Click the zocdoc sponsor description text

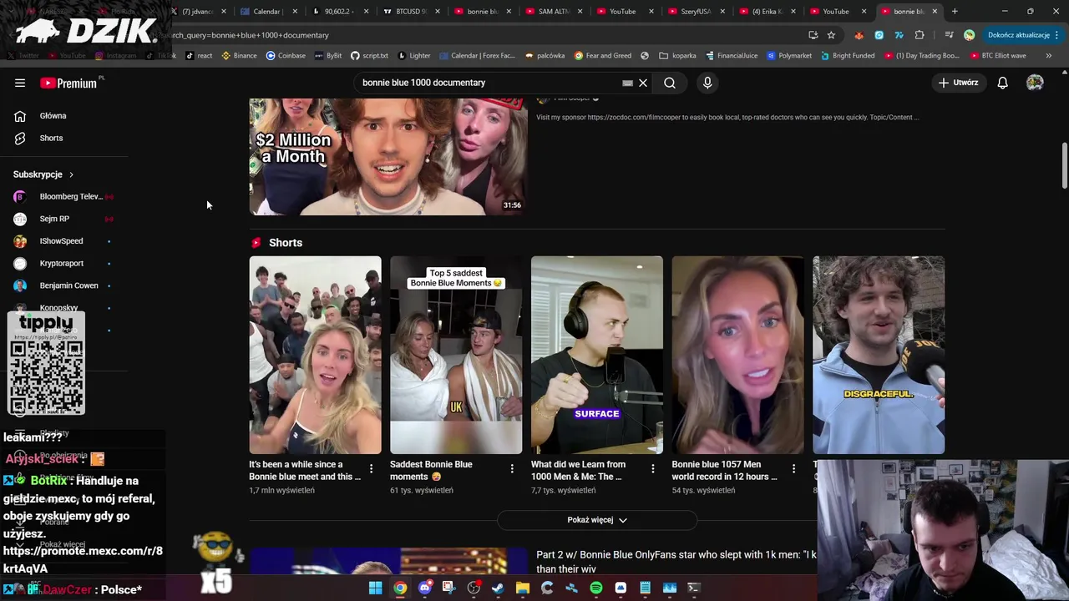[x=727, y=118]
